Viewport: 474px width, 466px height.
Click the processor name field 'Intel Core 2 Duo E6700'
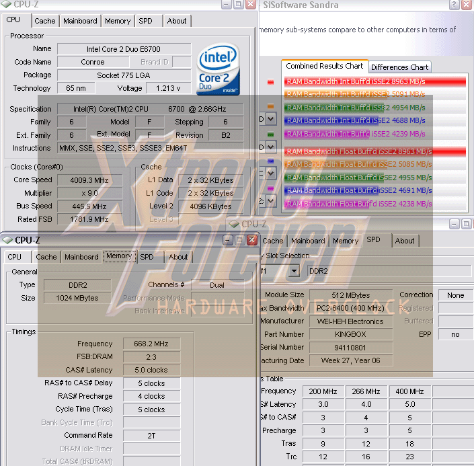(124, 49)
